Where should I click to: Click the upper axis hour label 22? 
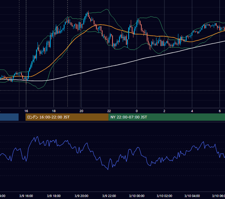pos(109,111)
